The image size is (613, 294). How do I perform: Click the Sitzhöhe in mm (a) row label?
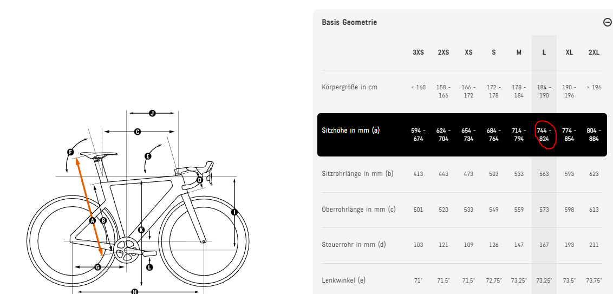click(351, 130)
